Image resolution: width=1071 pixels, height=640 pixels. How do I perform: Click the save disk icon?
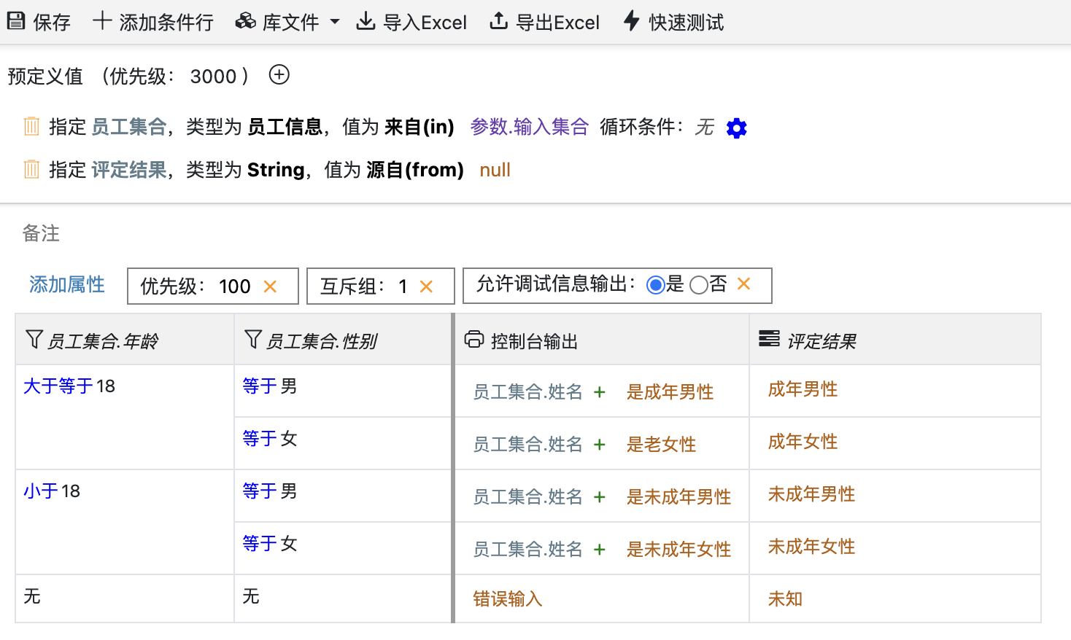click(16, 21)
